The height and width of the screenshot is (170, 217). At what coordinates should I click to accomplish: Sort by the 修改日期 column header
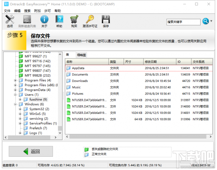pos(160,62)
